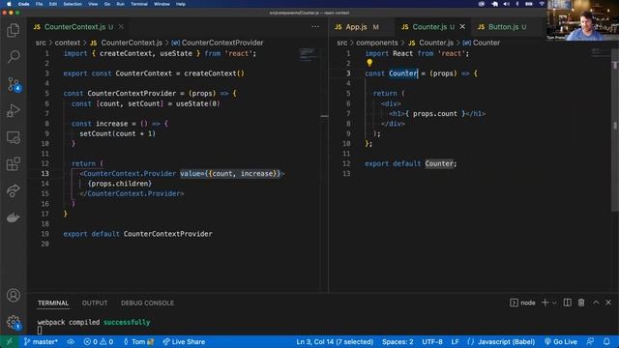
Task: Split the terminal panel
Action: pyautogui.click(x=568, y=303)
